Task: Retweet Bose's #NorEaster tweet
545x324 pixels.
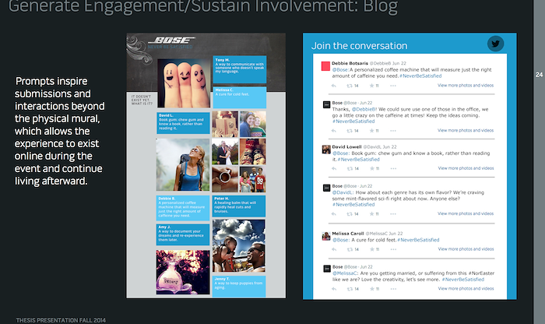Action: point(350,289)
